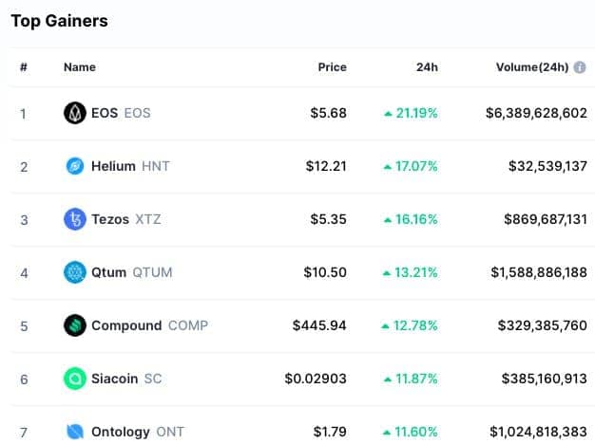This screenshot has width=595, height=444.
Task: Click the Compound COMP logo icon
Action: coord(75,325)
